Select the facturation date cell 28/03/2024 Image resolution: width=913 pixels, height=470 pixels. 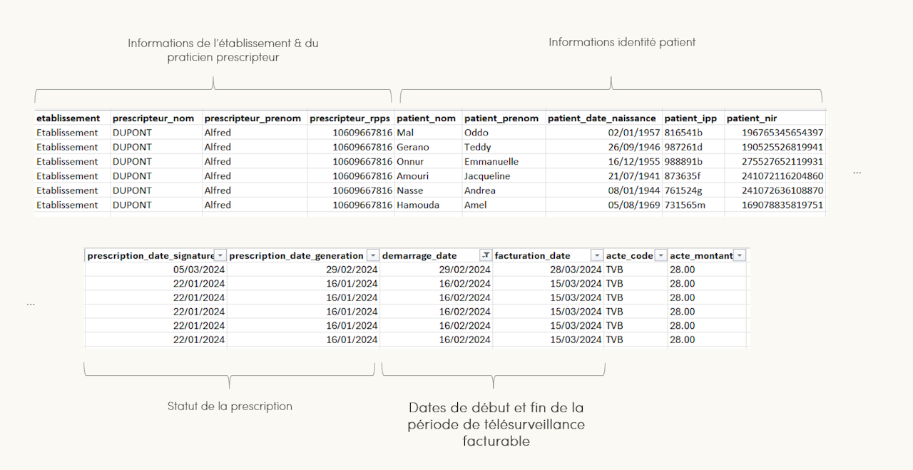click(x=549, y=270)
